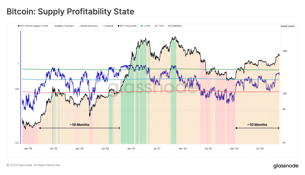Hide the Bottom Discovery series
This screenshot has width=305, height=175.
88,26
